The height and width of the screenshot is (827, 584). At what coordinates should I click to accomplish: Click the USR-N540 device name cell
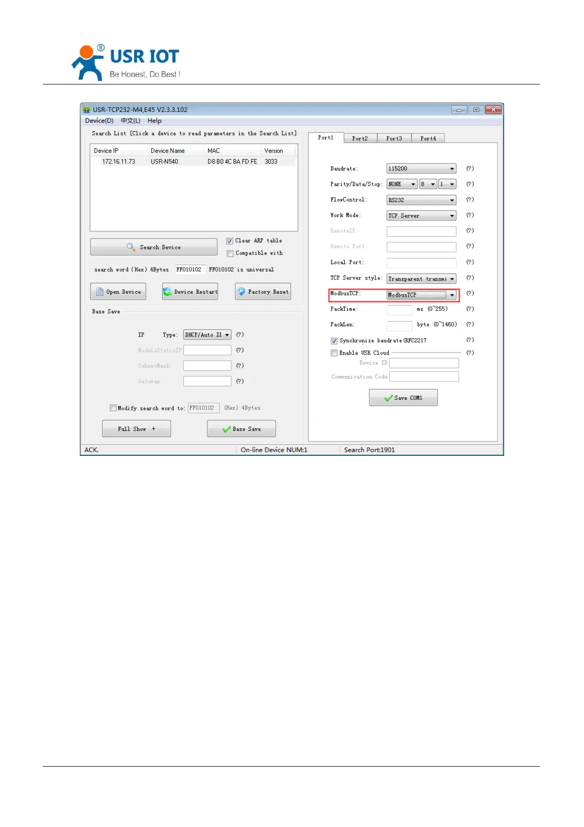pyautogui.click(x=164, y=162)
